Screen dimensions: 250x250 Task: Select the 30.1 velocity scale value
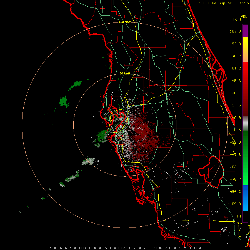(x=236, y=93)
